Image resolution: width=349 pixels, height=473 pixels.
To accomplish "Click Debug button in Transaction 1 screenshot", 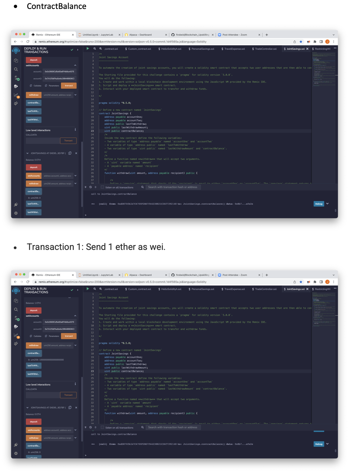I will 319,444.
